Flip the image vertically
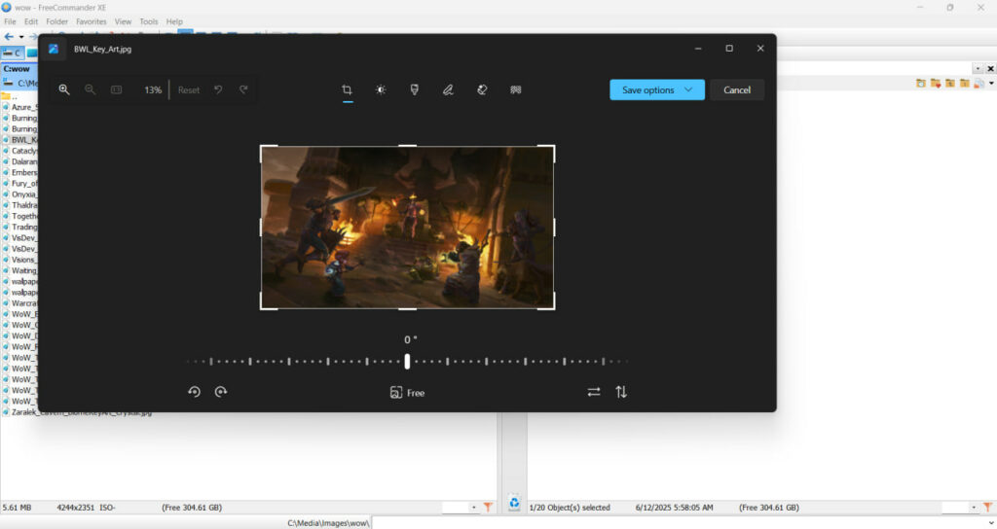 [x=621, y=392]
